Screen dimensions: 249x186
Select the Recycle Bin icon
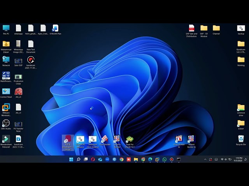pyautogui.click(x=241, y=140)
